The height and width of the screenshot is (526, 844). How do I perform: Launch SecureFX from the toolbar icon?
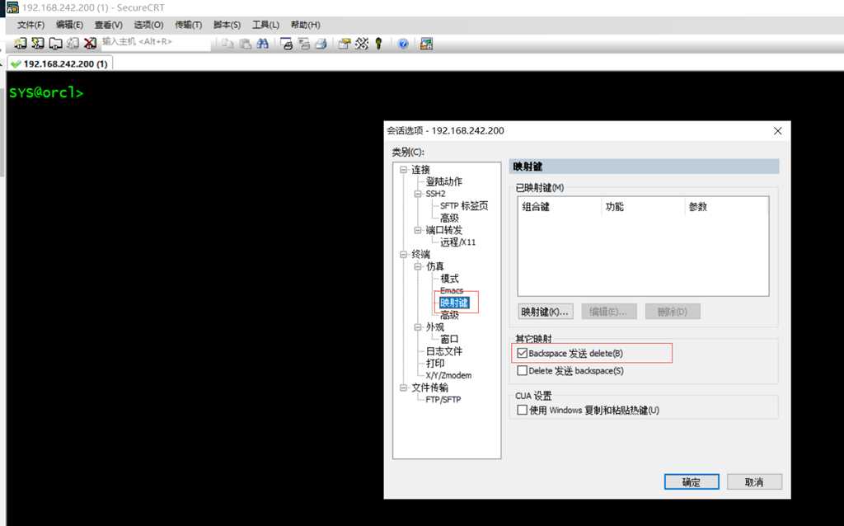pos(426,44)
